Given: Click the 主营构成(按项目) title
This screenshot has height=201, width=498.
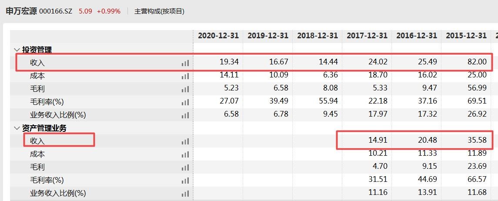Looking at the screenshot, I should (x=160, y=11).
